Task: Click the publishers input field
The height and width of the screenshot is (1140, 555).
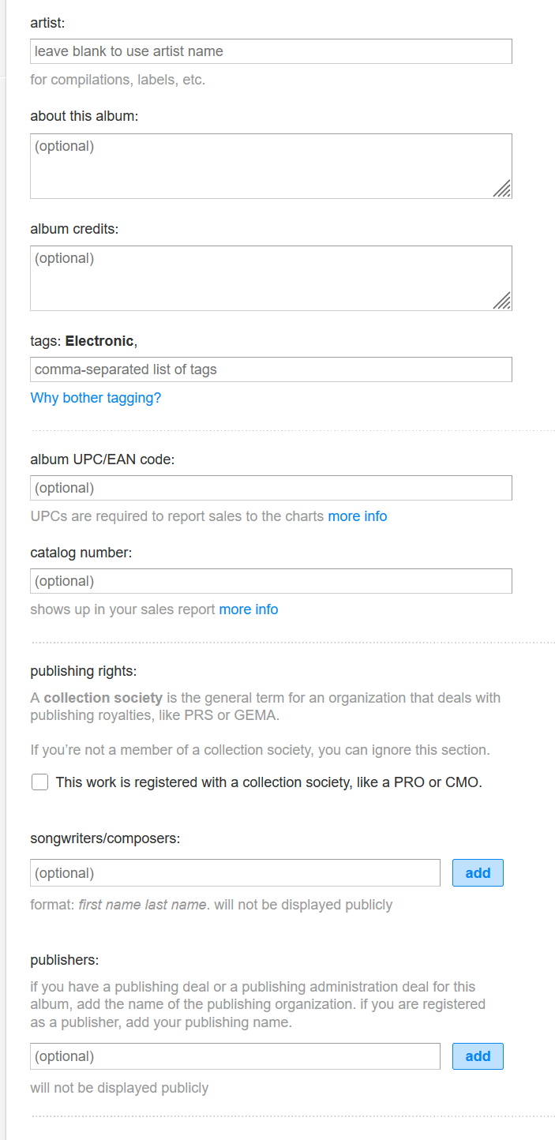Action: coord(235,1056)
